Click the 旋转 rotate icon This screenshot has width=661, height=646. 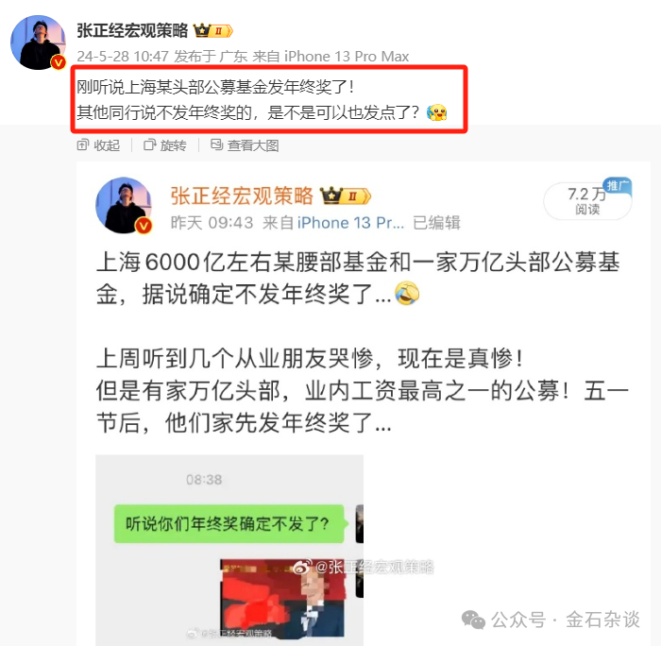(149, 145)
